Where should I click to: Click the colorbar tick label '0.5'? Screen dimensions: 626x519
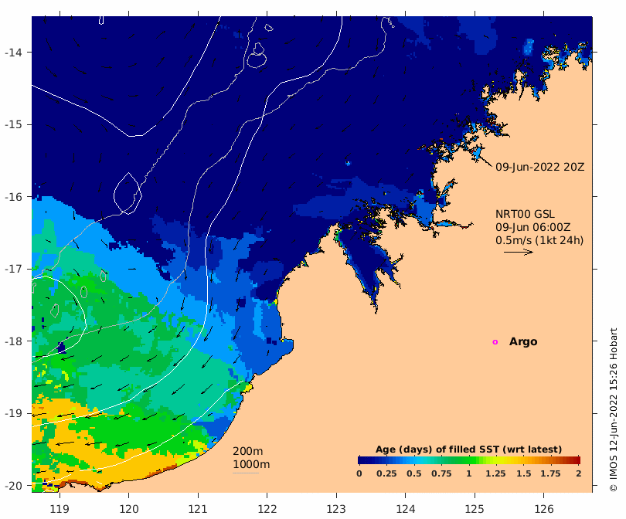(414, 473)
